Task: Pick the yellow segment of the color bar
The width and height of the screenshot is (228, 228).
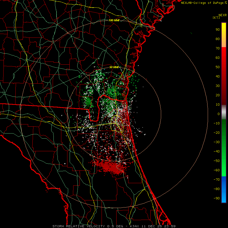Action: pos(224,35)
